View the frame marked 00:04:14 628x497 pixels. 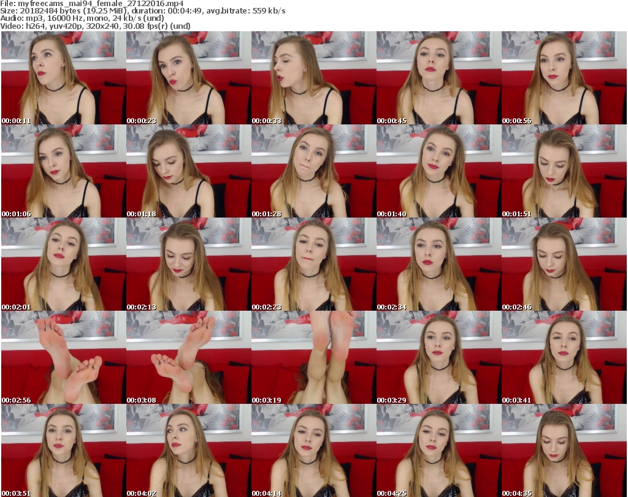313,450
